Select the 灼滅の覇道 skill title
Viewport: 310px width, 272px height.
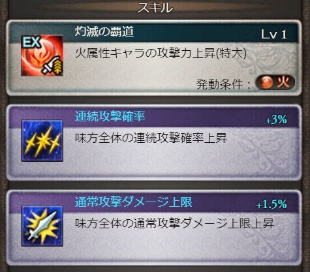(104, 32)
